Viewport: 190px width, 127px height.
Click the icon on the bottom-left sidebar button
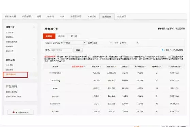click(x=14, y=112)
